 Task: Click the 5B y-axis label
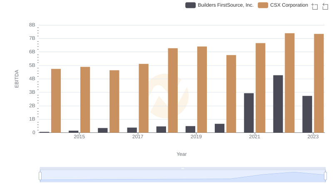(x=32, y=65)
